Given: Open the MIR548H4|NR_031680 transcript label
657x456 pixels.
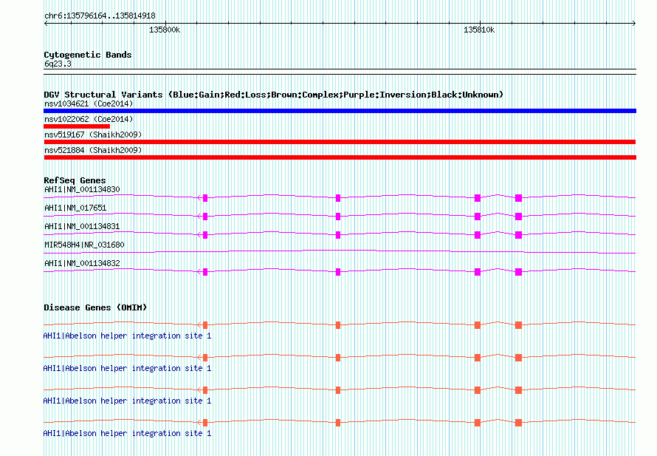Looking at the screenshot, I should tap(84, 245).
